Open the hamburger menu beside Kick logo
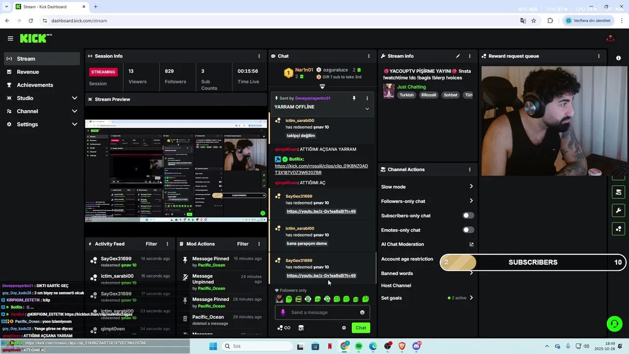629x354 pixels. 10,38
